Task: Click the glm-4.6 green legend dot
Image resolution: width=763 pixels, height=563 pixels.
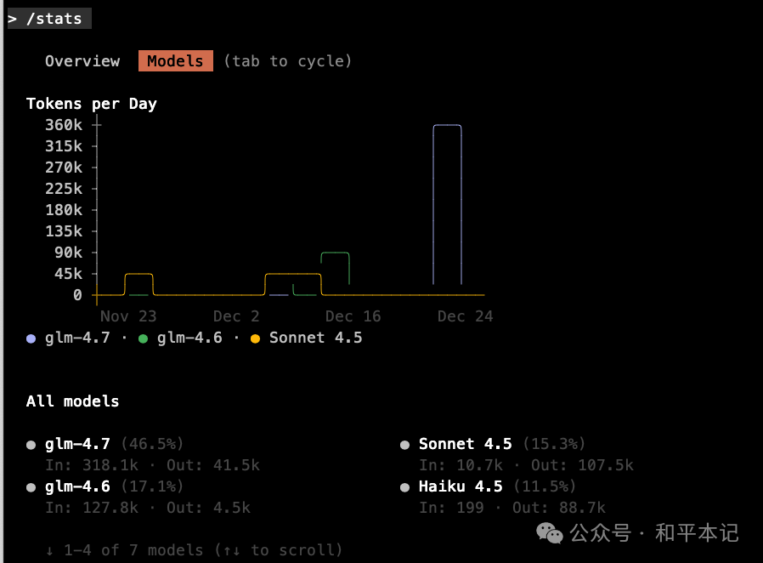Action: 143,338
